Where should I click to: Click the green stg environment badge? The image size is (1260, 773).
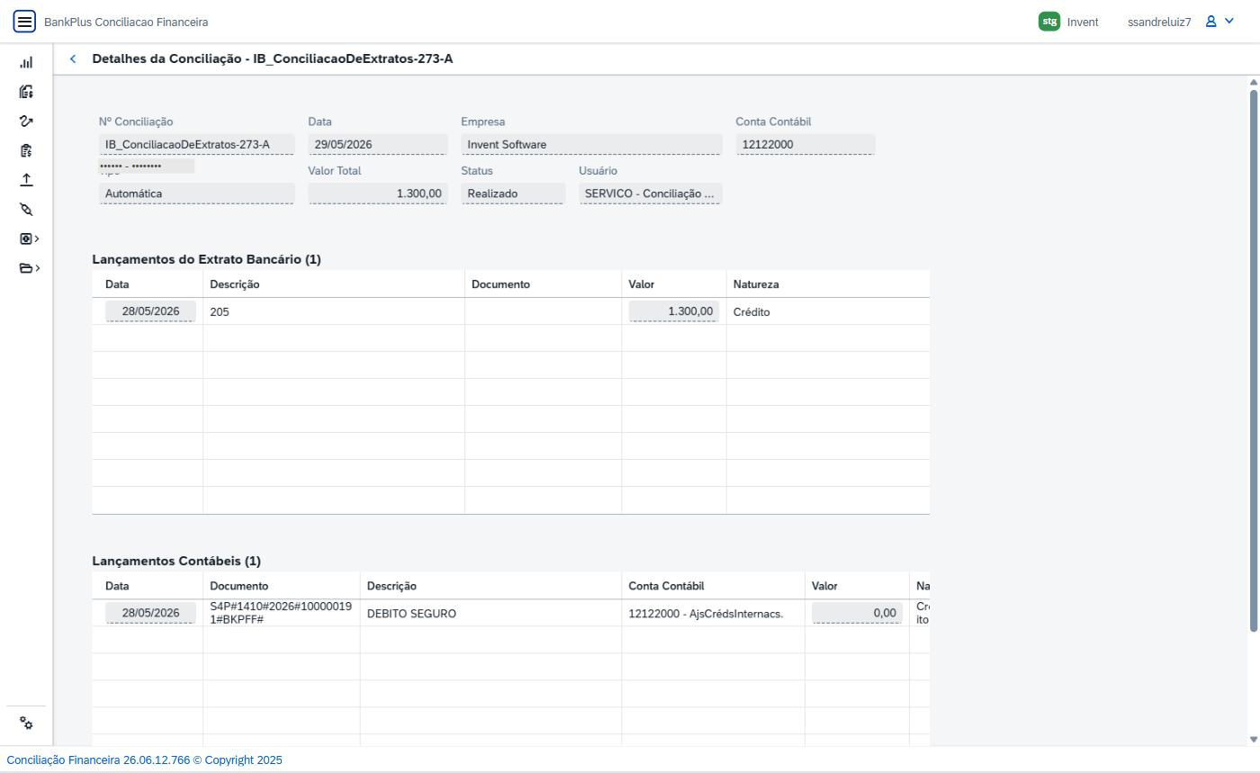pyautogui.click(x=1049, y=22)
